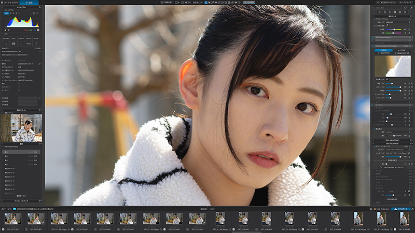The width and height of the screenshot is (415, 233).
Task: Click the star favorites filter icon
Action: [x=405, y=8]
